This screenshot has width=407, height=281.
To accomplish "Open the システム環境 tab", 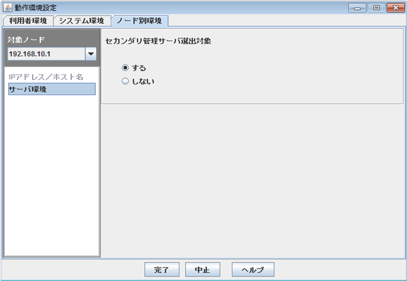I will [x=81, y=20].
